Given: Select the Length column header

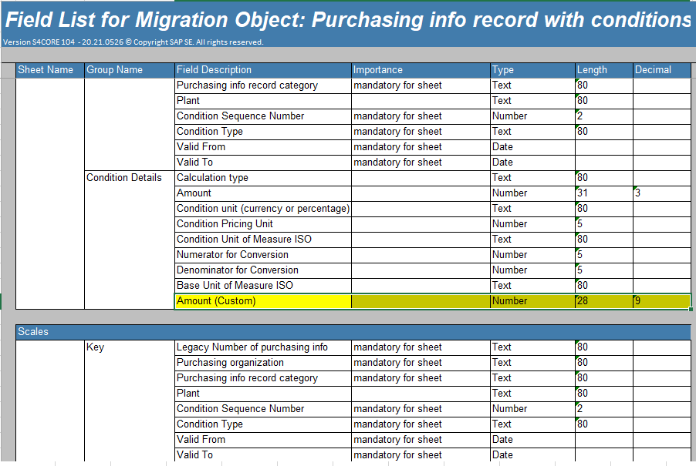Looking at the screenshot, I should click(x=603, y=70).
